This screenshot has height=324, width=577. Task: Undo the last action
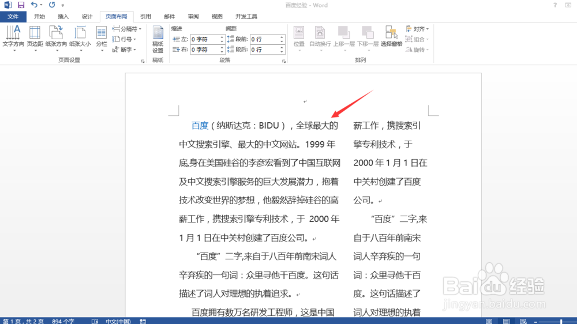tap(34, 5)
